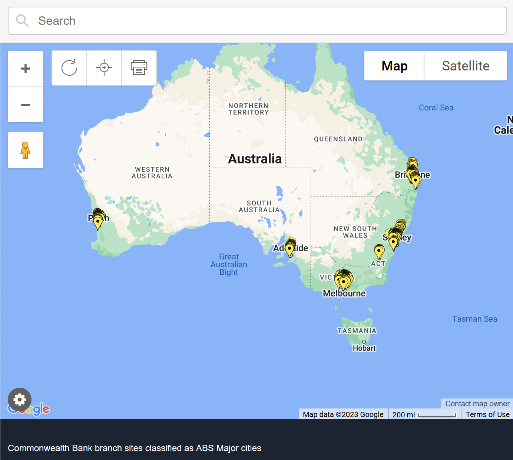Click the Queensland label

click(x=338, y=139)
